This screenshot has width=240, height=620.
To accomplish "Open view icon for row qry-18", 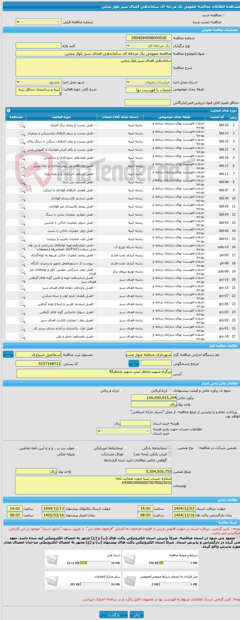I will coord(22,336).
